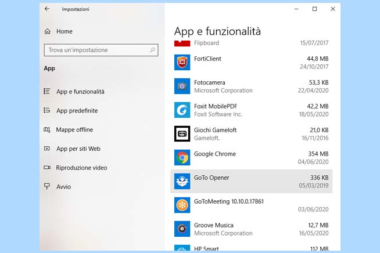The image size is (380, 253).
Task: Open 'Mappe offline' section
Action: tap(74, 130)
